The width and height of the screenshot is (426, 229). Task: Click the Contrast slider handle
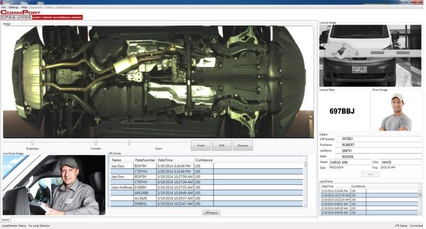(96, 142)
